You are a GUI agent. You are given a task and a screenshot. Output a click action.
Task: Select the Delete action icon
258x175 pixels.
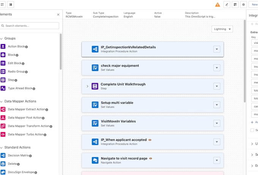coord(3,164)
